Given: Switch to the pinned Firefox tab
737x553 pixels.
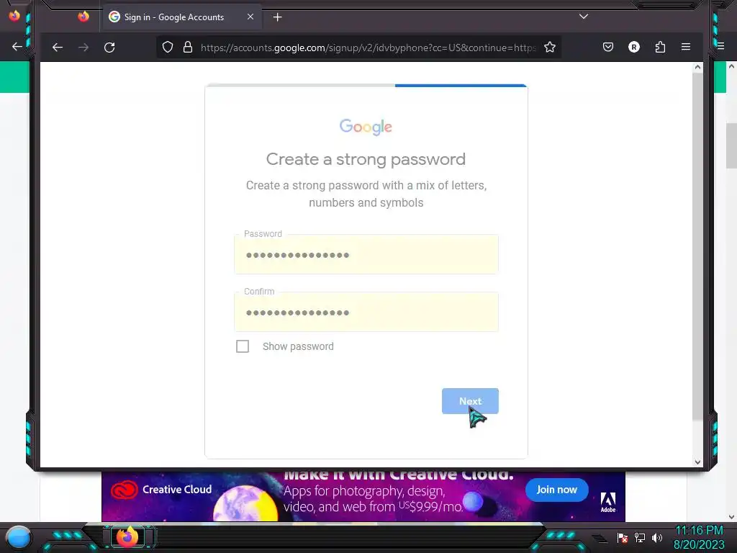Looking at the screenshot, I should click(83, 17).
